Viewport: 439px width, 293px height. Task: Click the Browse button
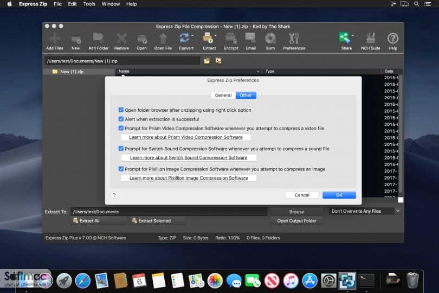pyautogui.click(x=296, y=212)
